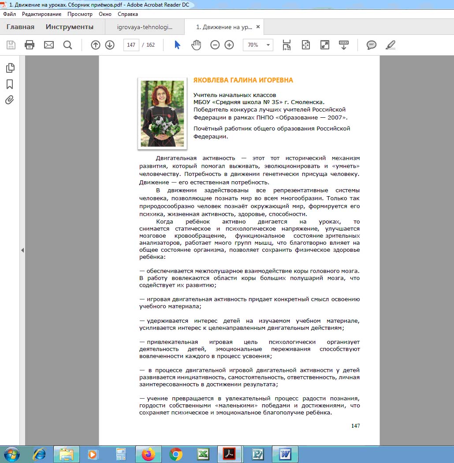
Task: Open the Файл menu
Action: tap(9, 14)
